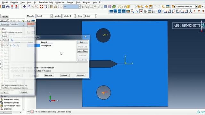This screenshot has width=205, height=115.
Task: Click the Cancel procedure red X icon
Action: tap(32, 112)
